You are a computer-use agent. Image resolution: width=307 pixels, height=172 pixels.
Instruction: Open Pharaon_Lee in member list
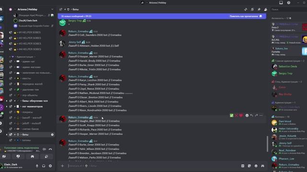[x=286, y=159]
